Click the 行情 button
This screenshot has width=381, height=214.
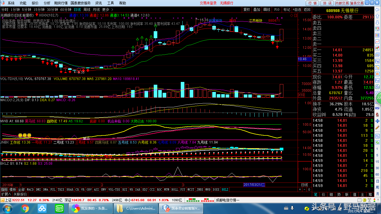[x=313, y=3]
